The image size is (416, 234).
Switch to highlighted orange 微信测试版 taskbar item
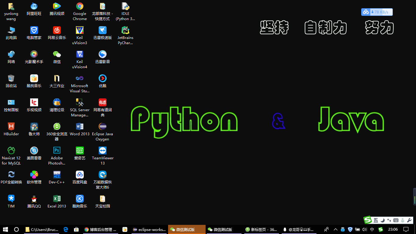(187, 229)
